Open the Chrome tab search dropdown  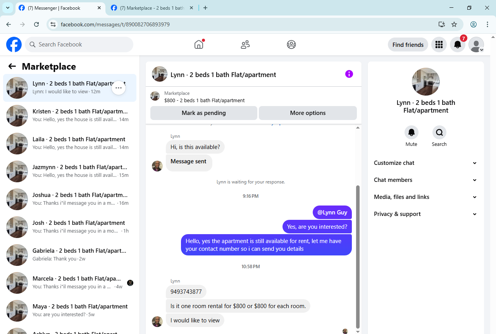(x=7, y=8)
